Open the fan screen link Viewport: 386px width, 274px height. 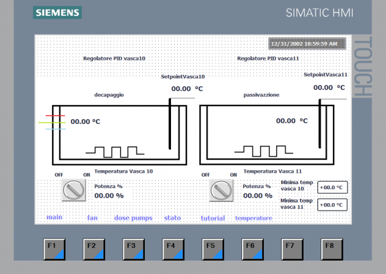pyautogui.click(x=93, y=218)
